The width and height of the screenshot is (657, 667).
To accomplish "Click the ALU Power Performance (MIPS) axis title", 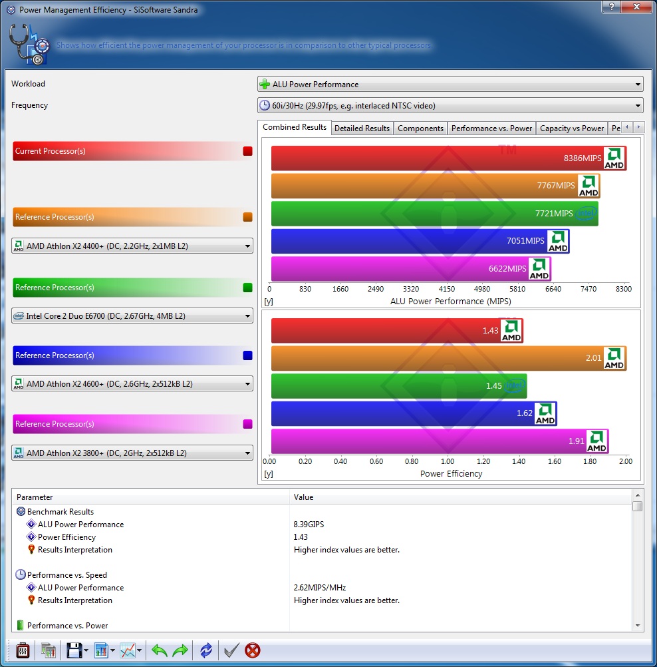I will coord(450,301).
